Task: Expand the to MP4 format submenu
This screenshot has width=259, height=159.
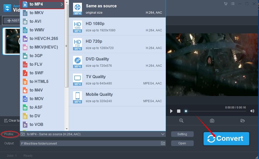Action: [42, 4]
